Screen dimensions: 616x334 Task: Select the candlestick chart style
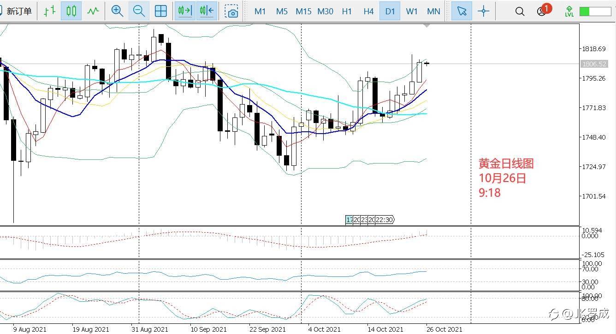point(71,11)
